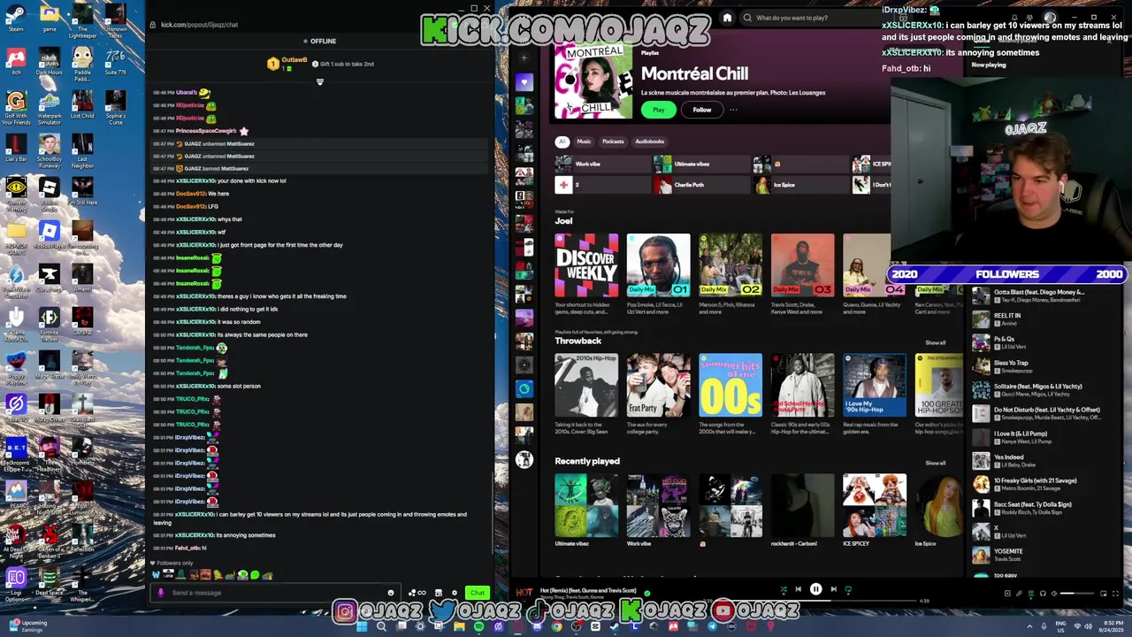The width and height of the screenshot is (1132, 637).
Task: Open Now Playing view icon in Spotify
Action: [x=1007, y=594]
